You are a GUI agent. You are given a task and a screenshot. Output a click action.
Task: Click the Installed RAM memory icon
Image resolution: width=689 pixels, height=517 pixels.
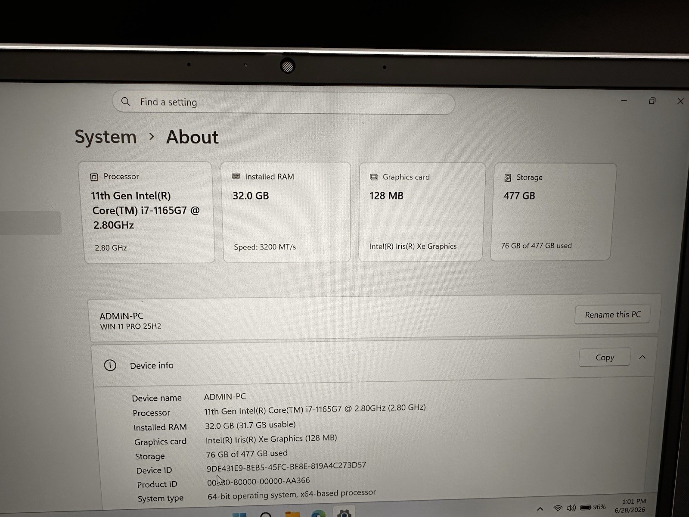tap(236, 176)
